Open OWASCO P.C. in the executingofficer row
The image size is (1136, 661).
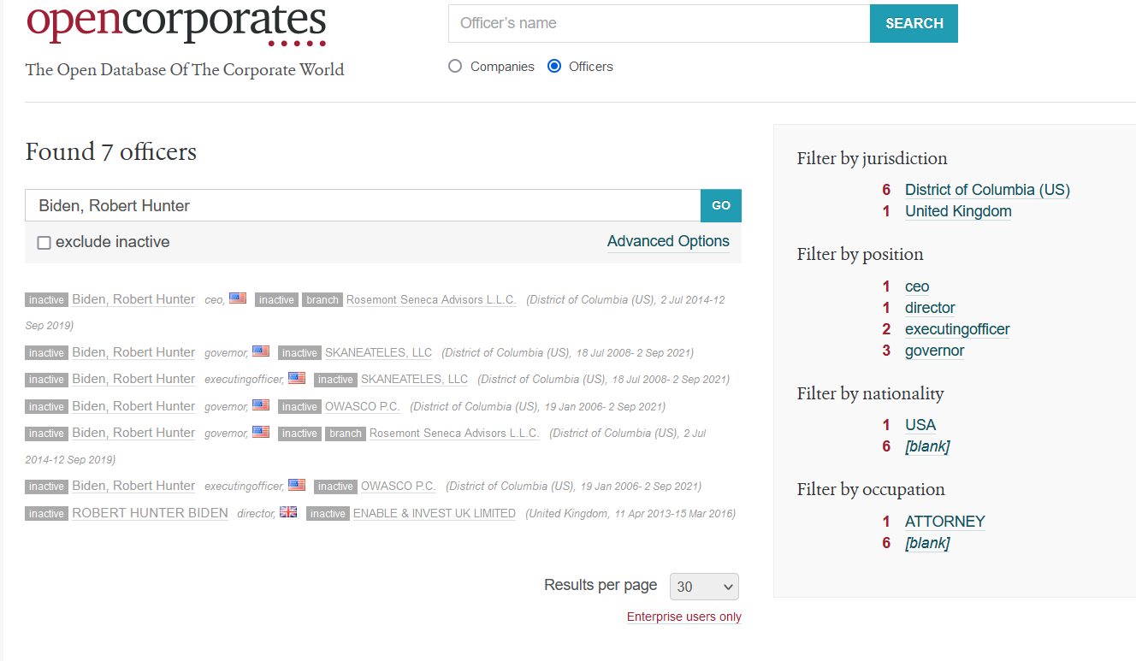[398, 487]
